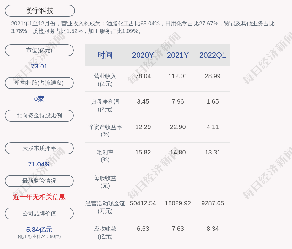Open the 最新监管情况 label pill

pos(39,181)
